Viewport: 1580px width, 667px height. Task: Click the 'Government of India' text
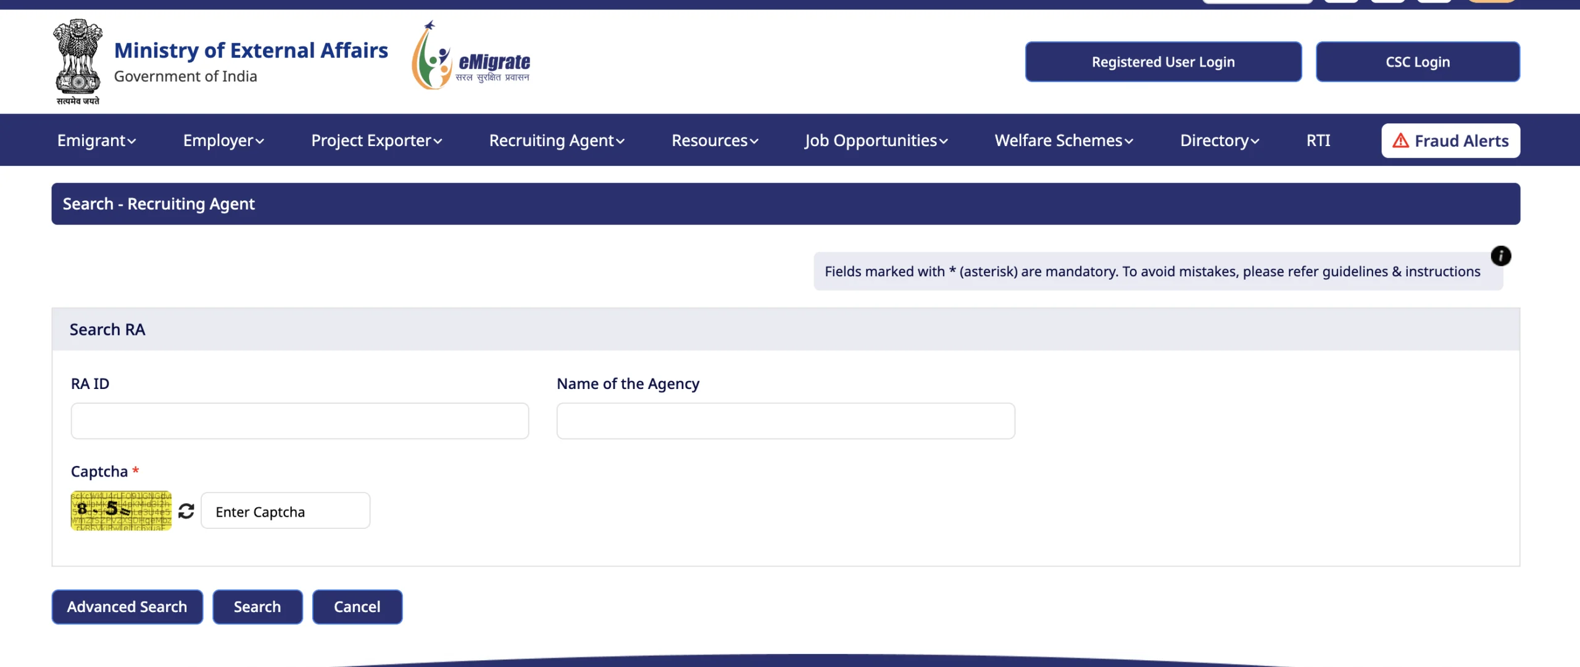185,76
